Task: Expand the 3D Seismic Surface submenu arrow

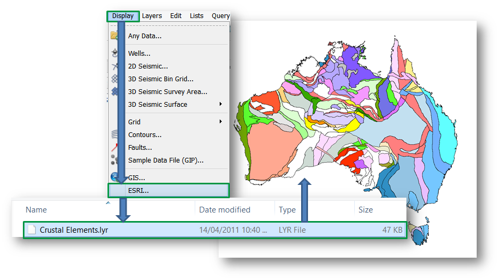Action: pyautogui.click(x=221, y=104)
